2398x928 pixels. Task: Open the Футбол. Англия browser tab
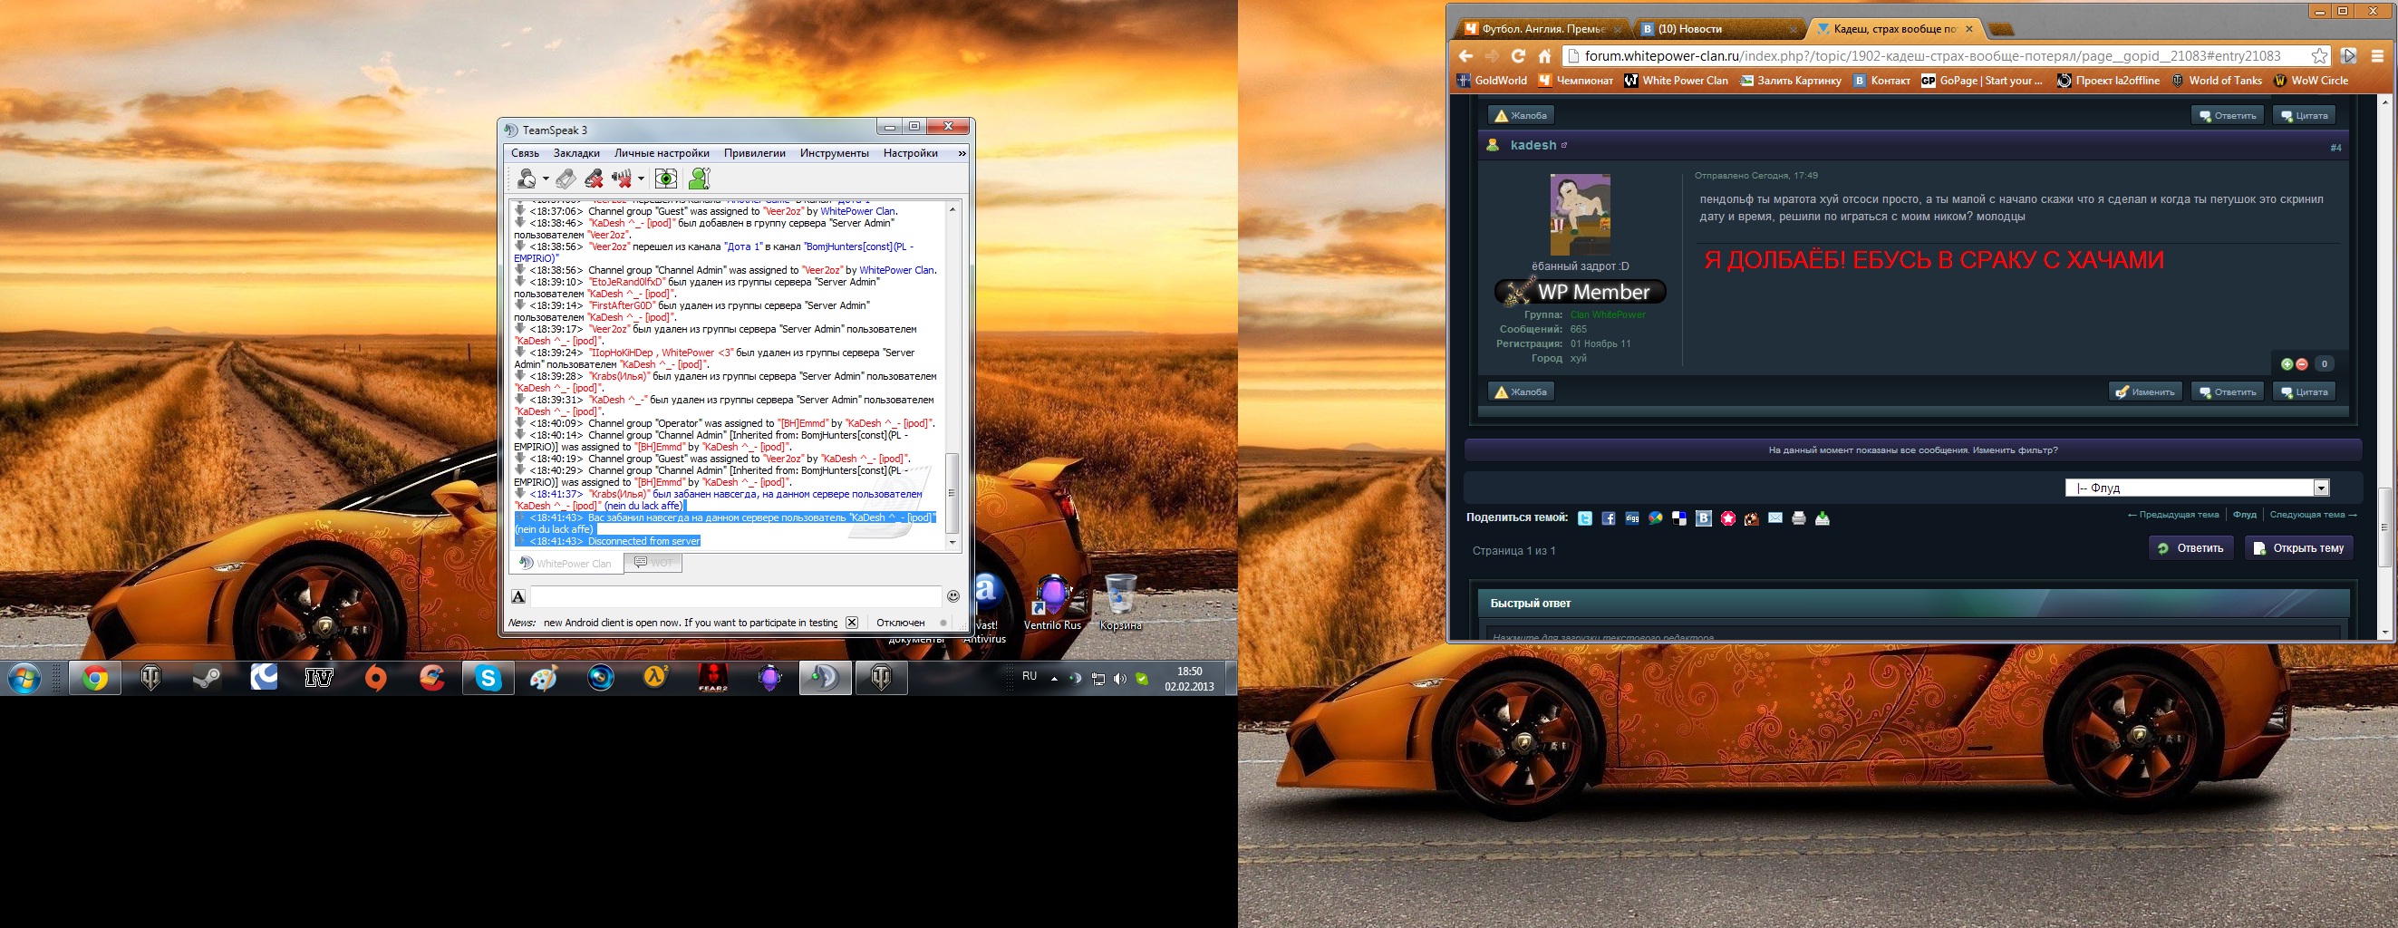[x=1541, y=29]
